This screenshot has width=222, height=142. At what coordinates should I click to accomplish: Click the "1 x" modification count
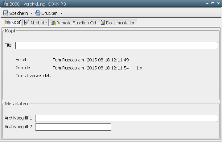coord(139,68)
